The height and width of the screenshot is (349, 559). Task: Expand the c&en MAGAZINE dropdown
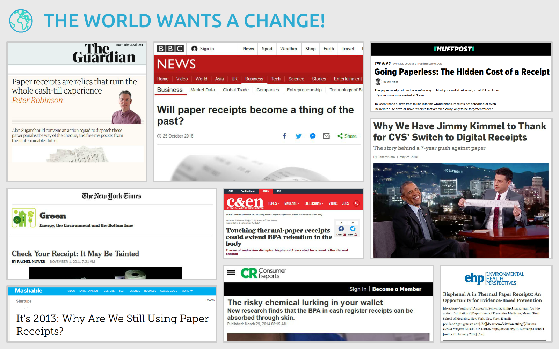292,203
